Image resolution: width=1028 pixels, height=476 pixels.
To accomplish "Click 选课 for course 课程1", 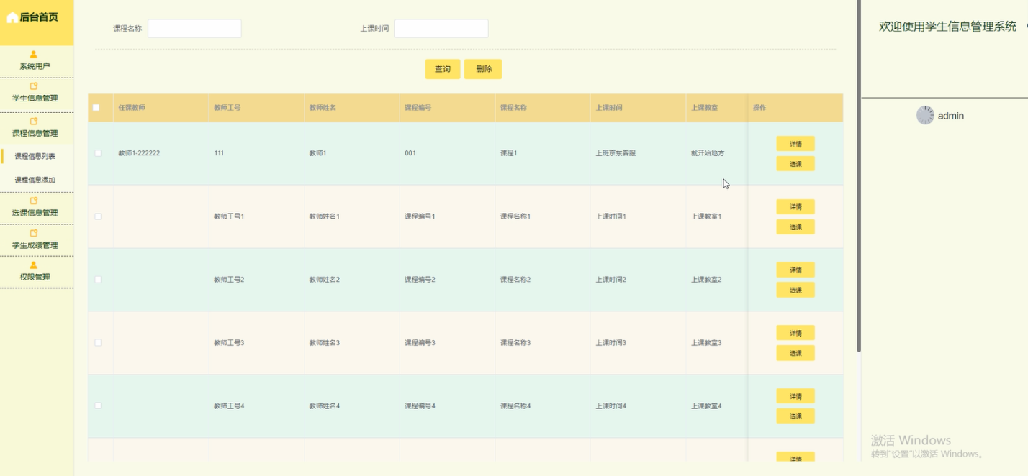I will [795, 164].
